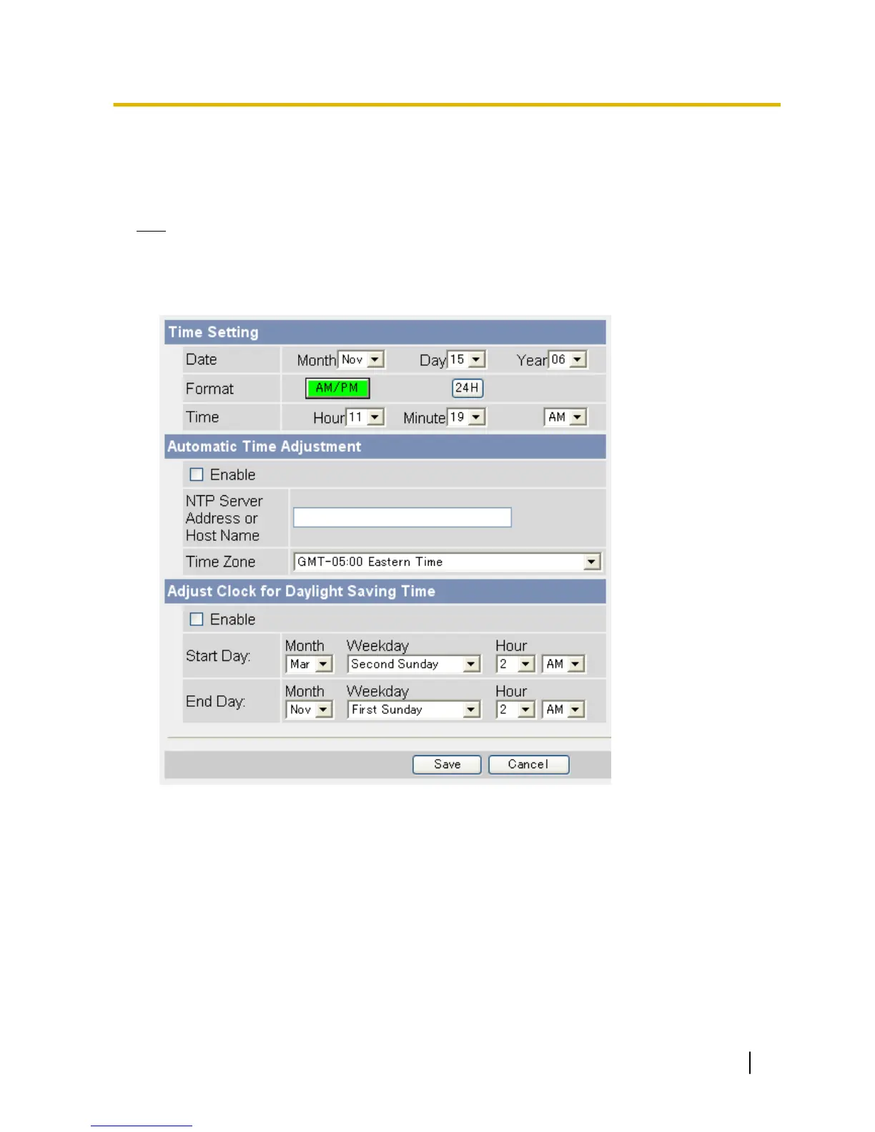This screenshot has width=875, height=1132.
Task: Click the Save button
Action: coord(447,765)
